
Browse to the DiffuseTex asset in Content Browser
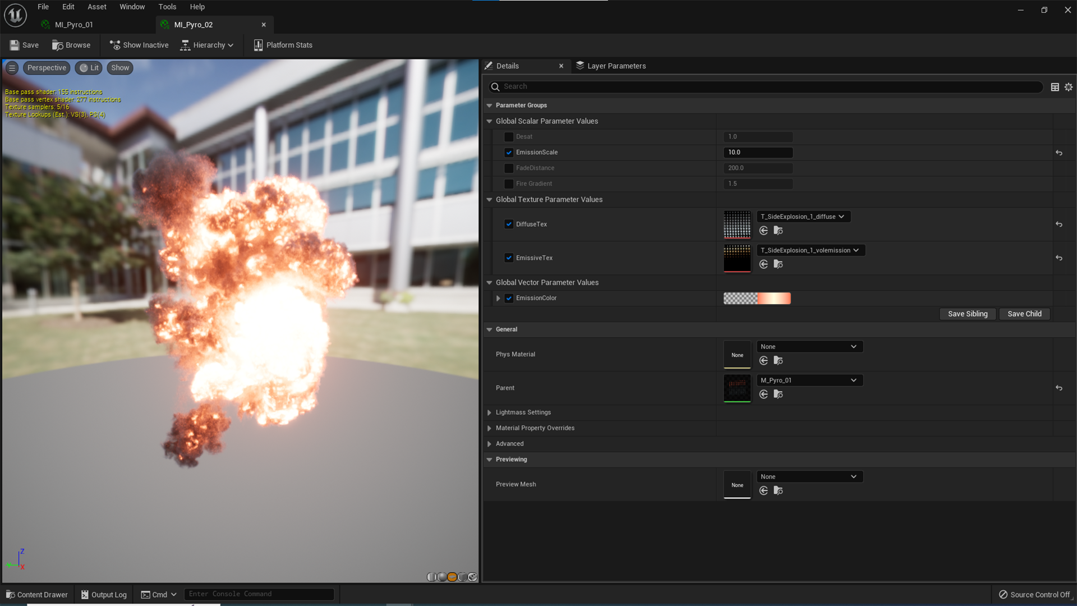point(778,231)
